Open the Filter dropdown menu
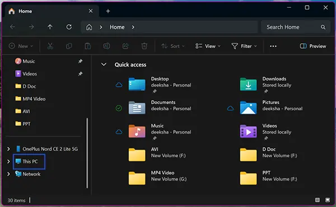 point(244,46)
